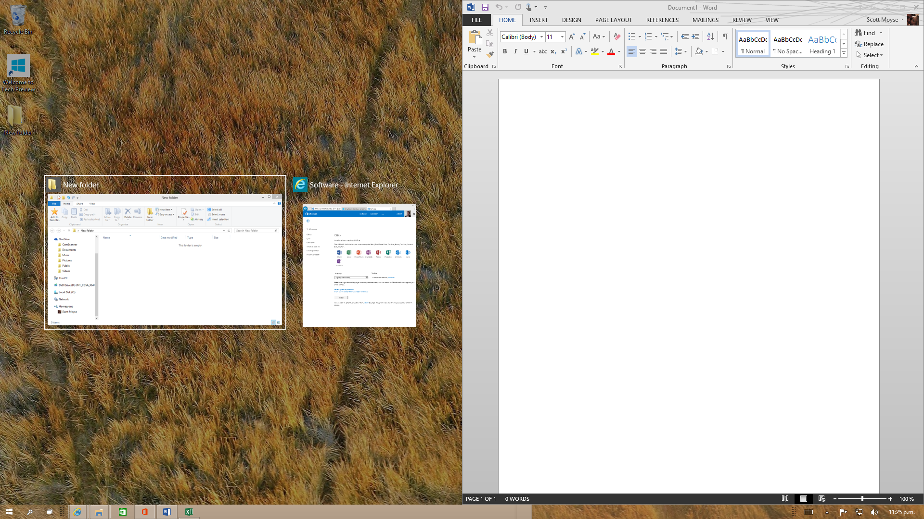Click the Replace button

click(869, 44)
